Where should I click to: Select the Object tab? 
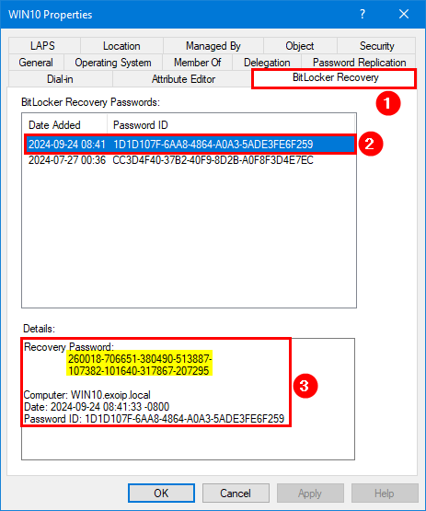pos(300,46)
